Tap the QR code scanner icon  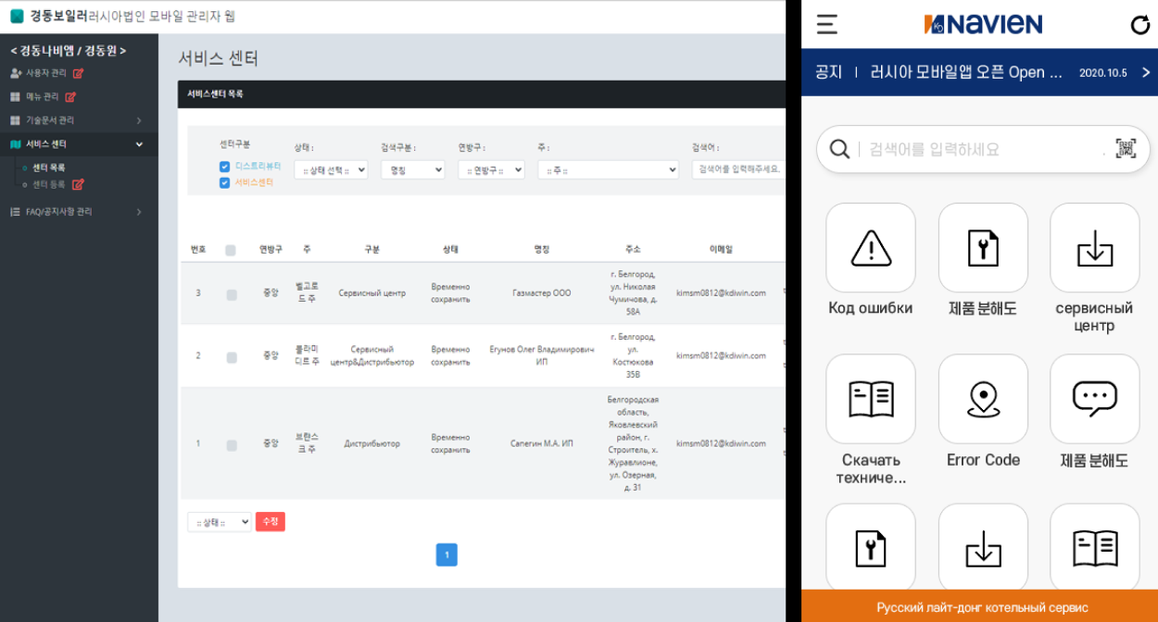point(1126,149)
